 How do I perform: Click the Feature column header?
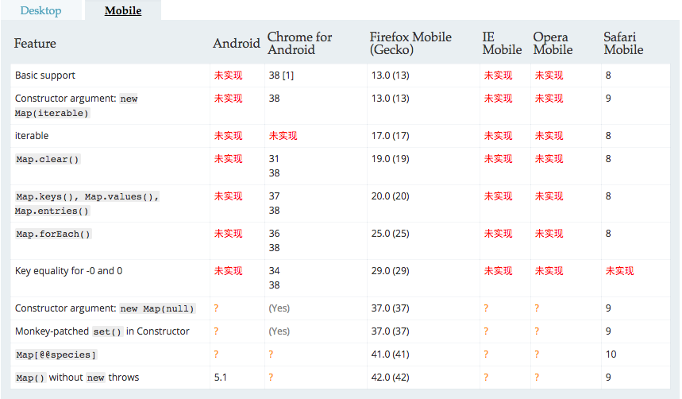point(35,43)
